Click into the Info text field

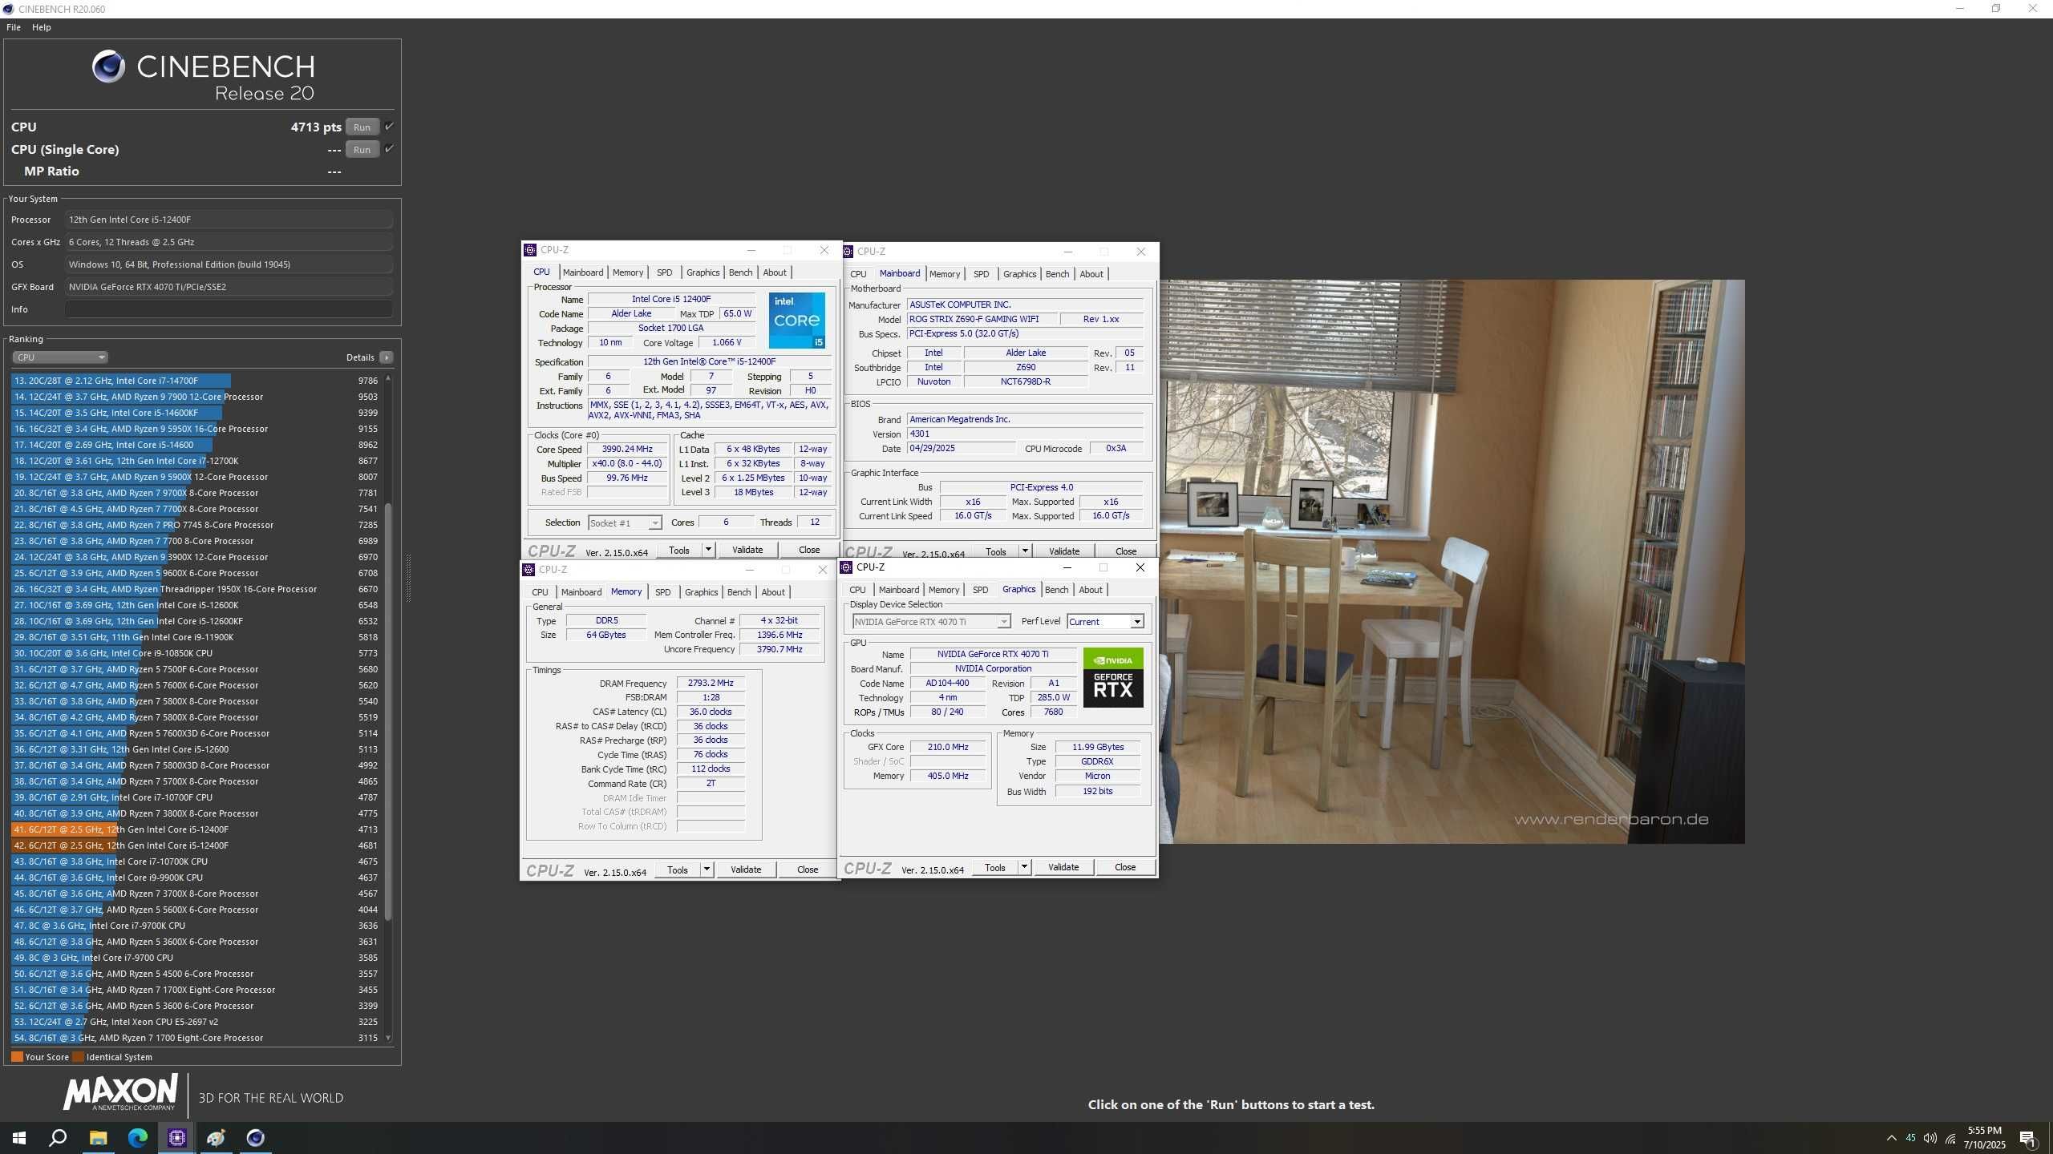click(x=229, y=309)
